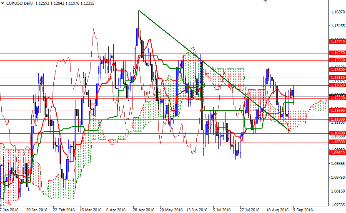Click the 1.07535 price scale value

click(x=338, y=205)
